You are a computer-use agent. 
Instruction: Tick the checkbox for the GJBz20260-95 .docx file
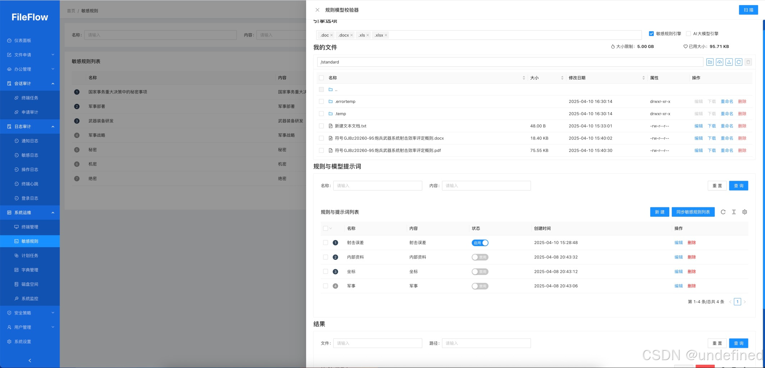[321, 138]
